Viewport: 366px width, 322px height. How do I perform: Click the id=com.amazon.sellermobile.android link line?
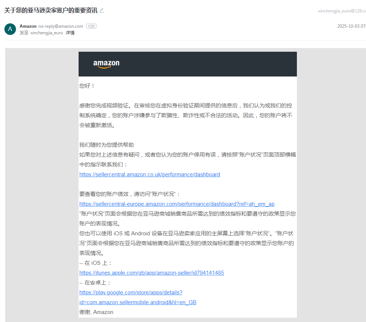point(138,302)
